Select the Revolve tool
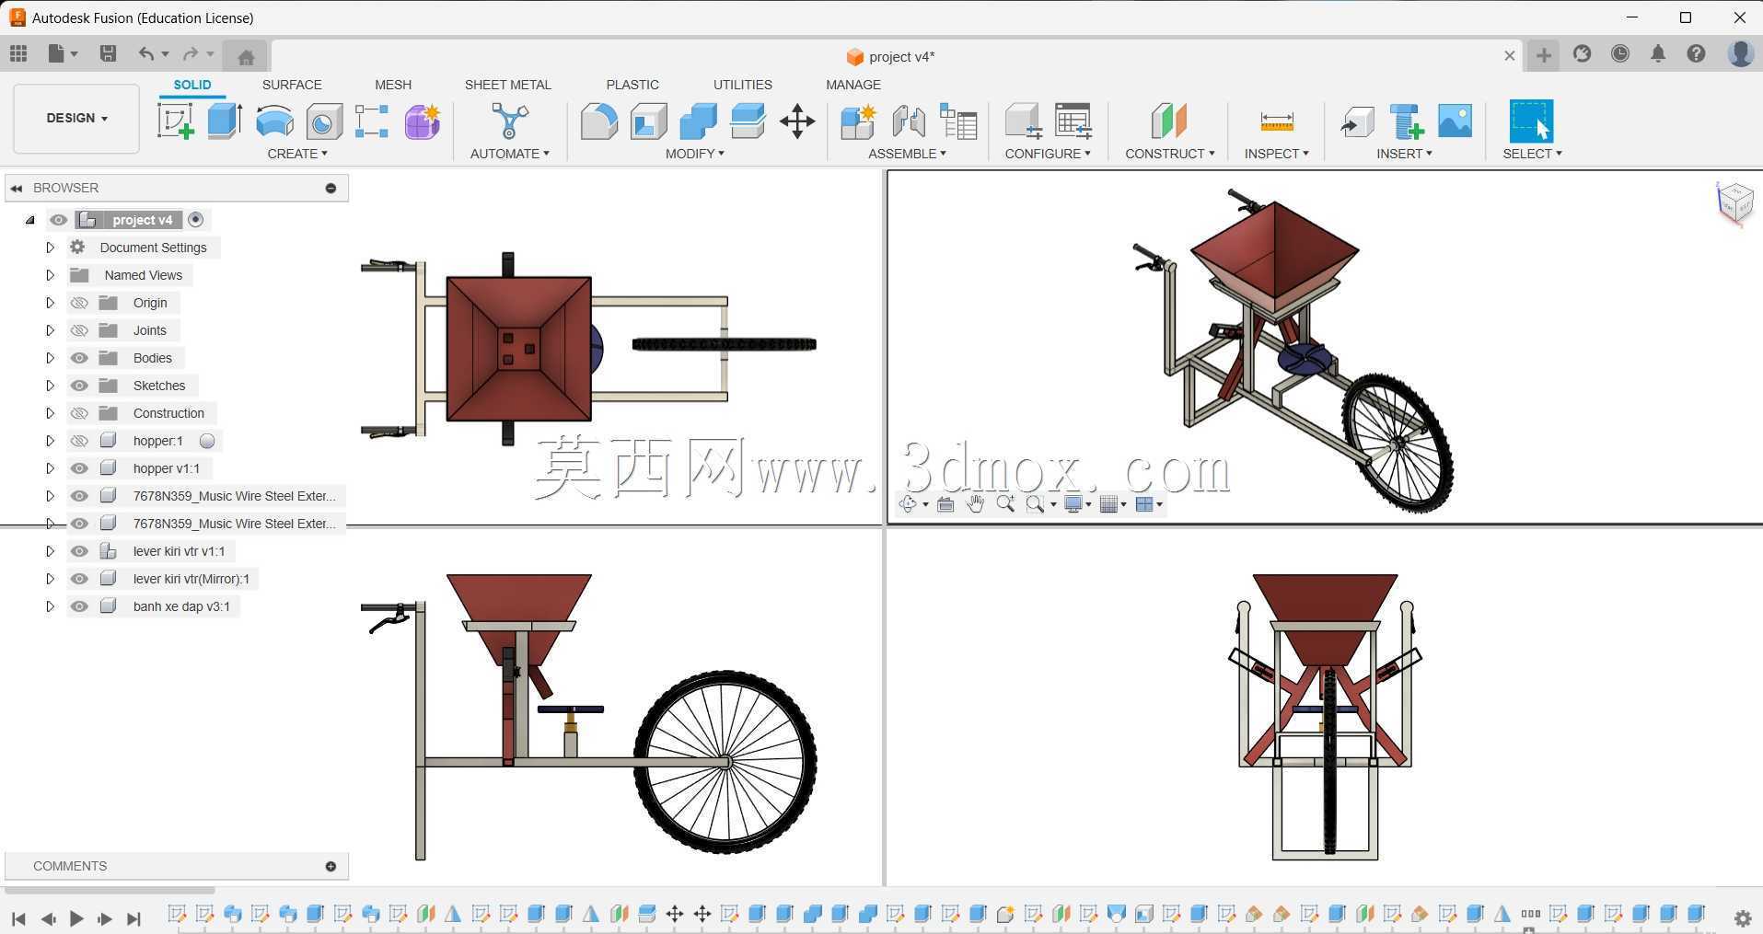 [274, 121]
